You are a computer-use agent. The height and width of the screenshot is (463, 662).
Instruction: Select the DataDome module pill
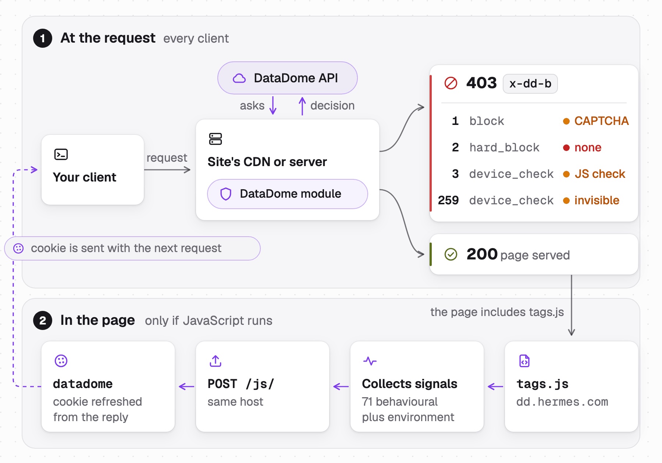pos(288,194)
